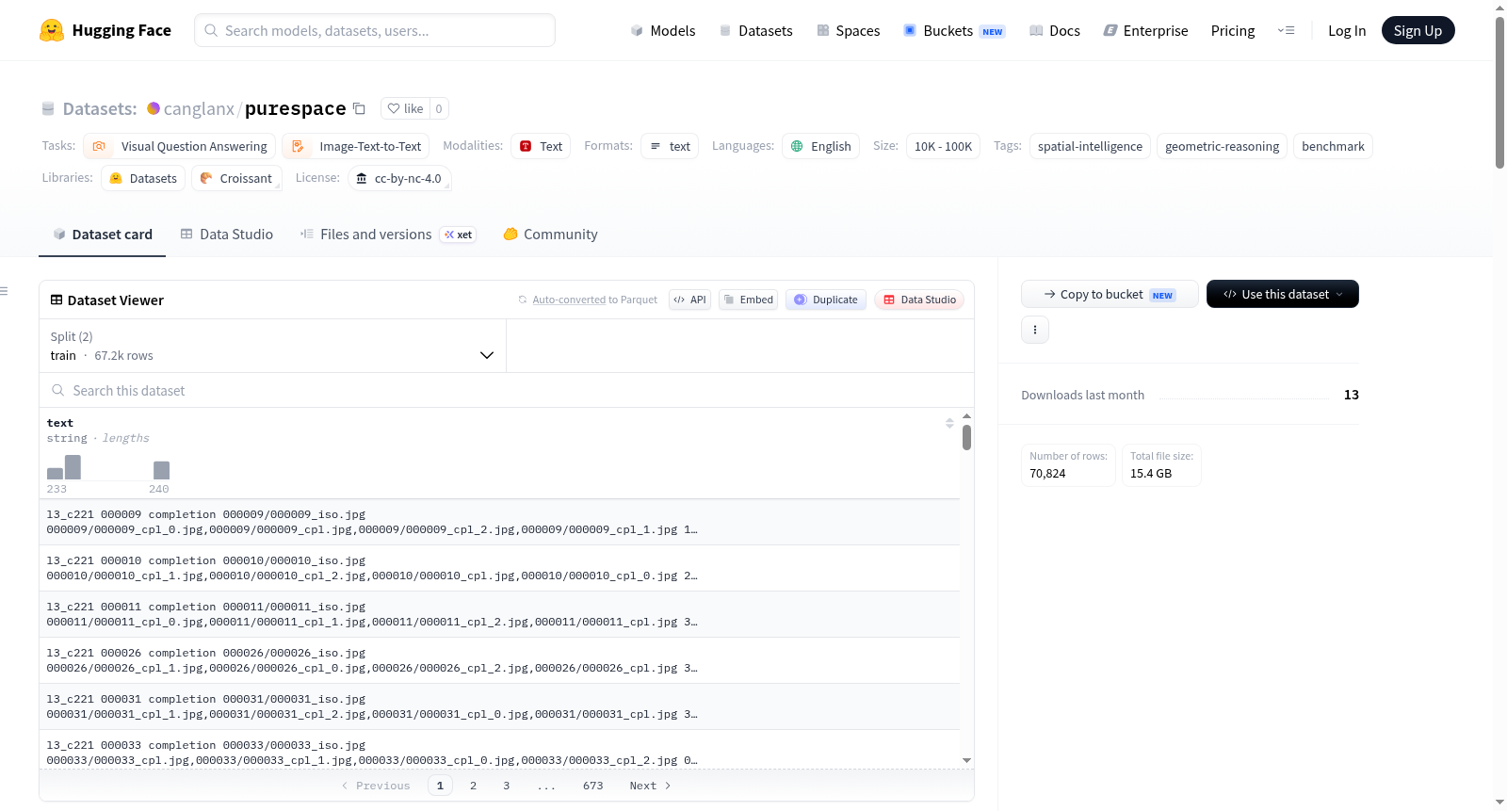
Task: Copy dataset name with the copy icon
Action: point(359,108)
